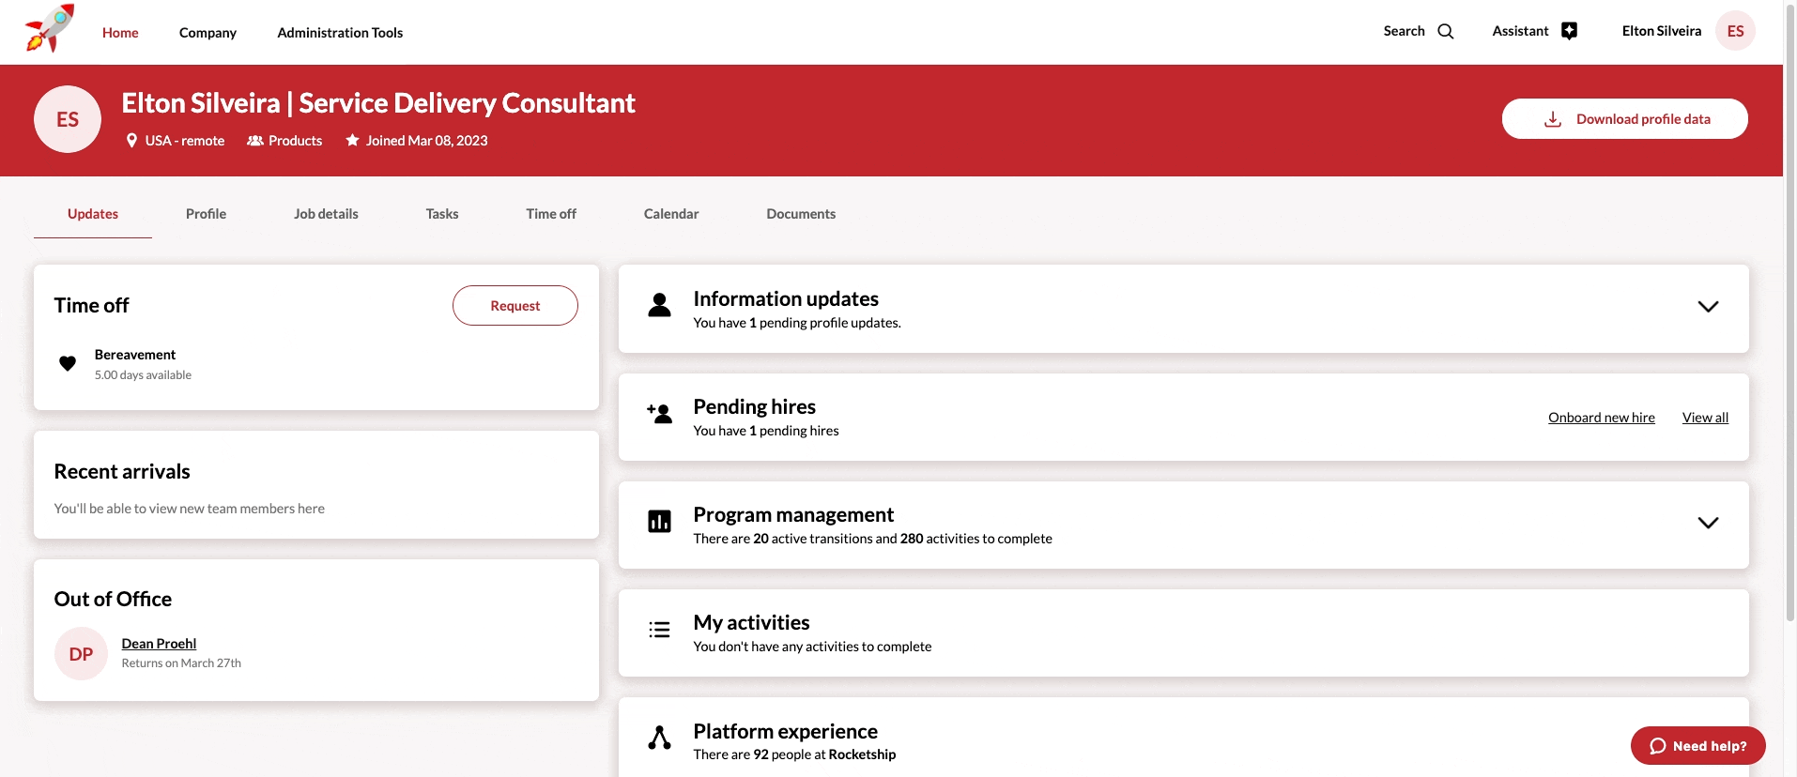
Task: Open the Administration Tools menu
Action: 340,33
